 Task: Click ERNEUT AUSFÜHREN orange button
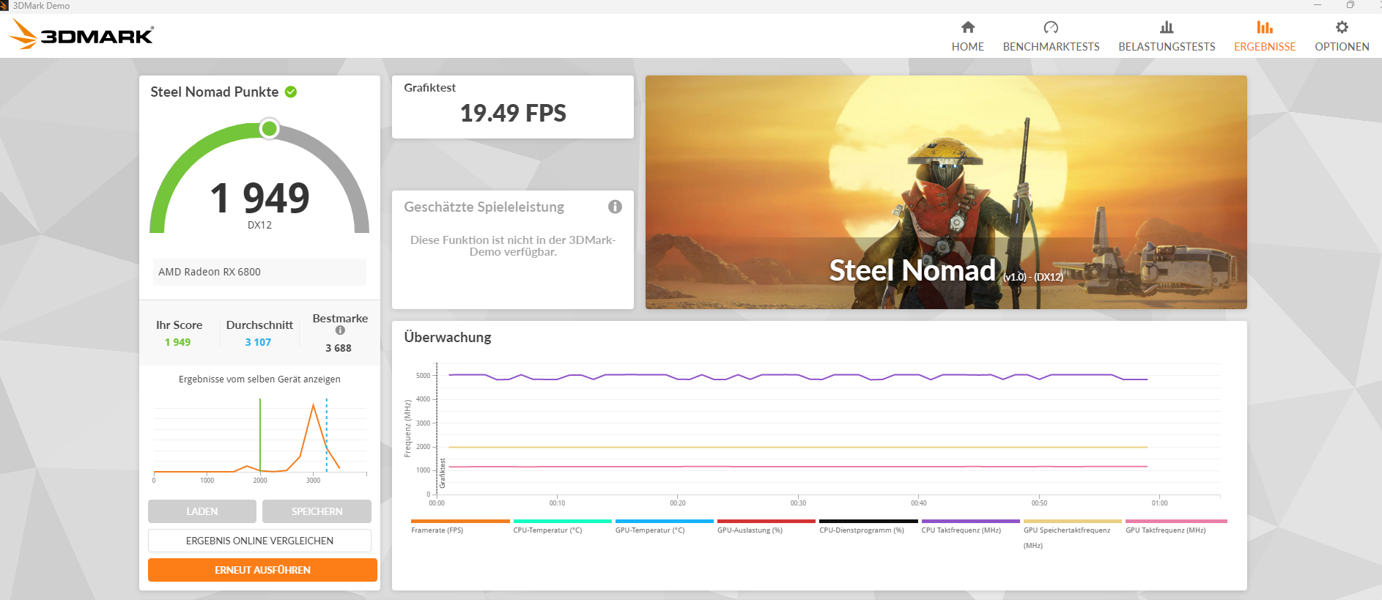point(262,570)
